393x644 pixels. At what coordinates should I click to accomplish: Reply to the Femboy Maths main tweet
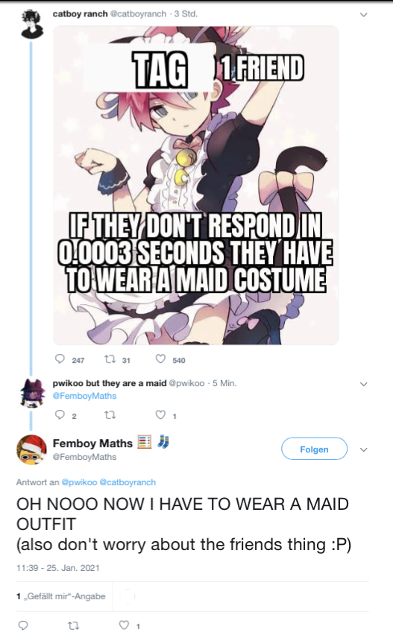[23, 625]
